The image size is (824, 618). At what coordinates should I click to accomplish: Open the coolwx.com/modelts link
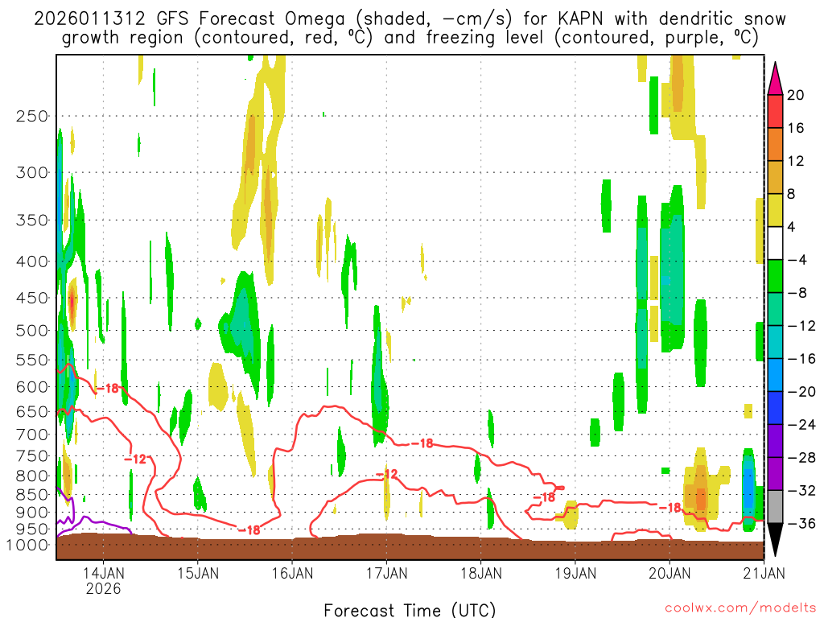(740, 608)
